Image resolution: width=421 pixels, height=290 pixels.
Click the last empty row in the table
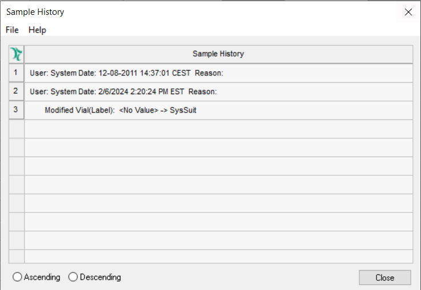tap(218, 256)
